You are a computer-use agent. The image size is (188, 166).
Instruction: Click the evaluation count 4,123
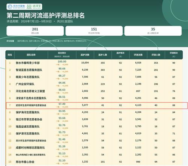pos(138,105)
